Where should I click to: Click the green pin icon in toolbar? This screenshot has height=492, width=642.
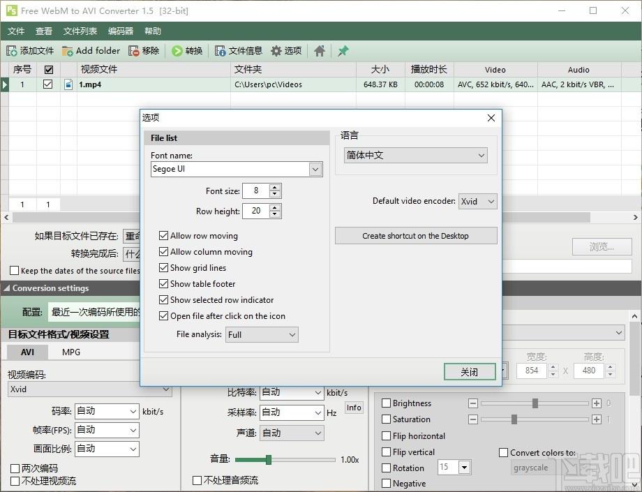point(343,51)
